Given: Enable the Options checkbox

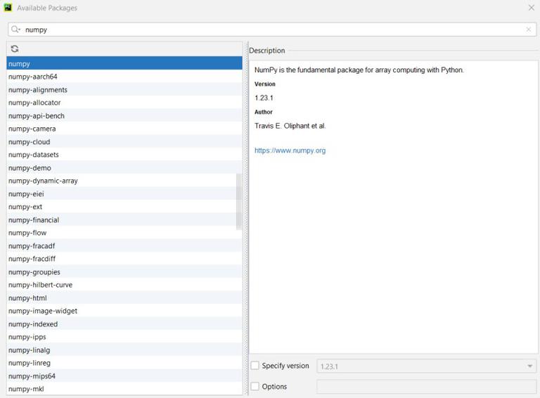Looking at the screenshot, I should (255, 386).
